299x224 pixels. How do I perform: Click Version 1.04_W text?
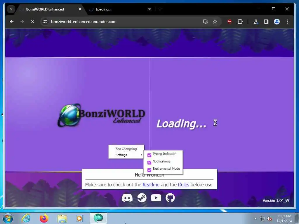pos(276,201)
